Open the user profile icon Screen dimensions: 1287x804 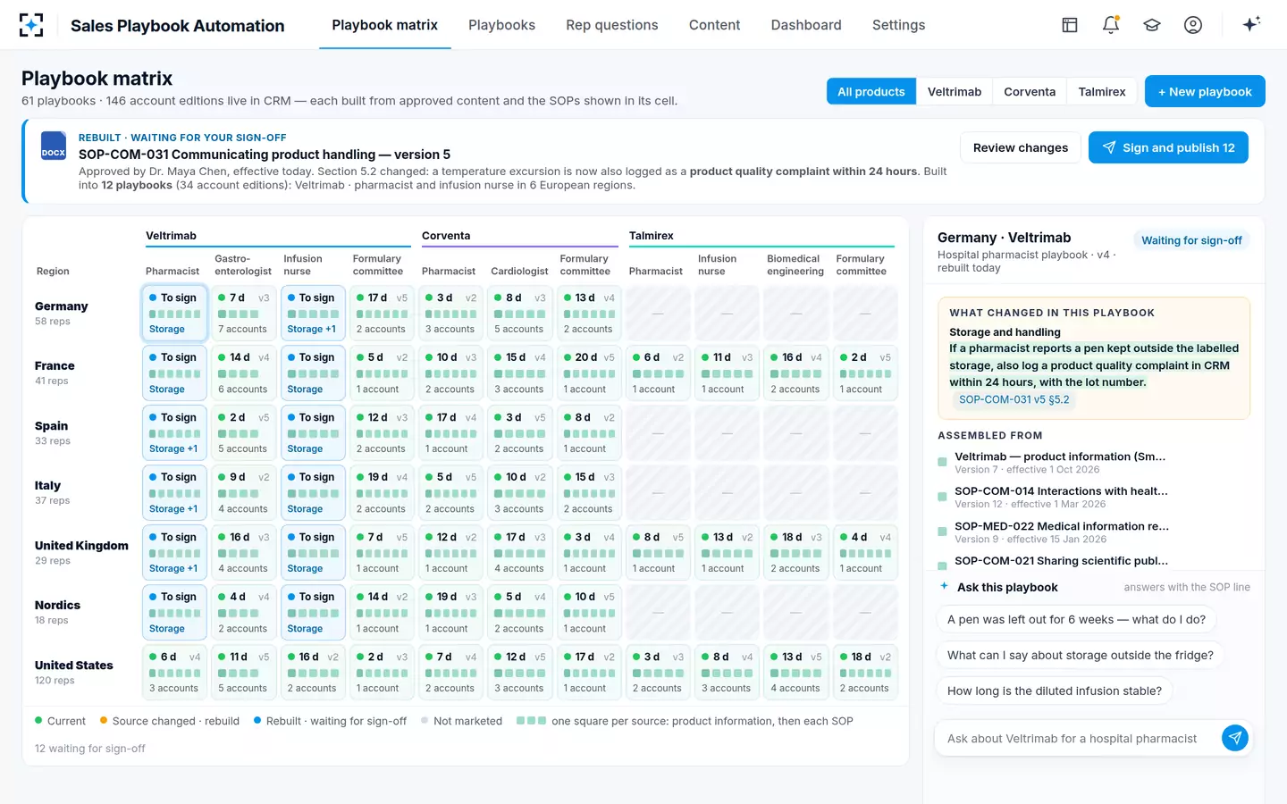[1193, 25]
